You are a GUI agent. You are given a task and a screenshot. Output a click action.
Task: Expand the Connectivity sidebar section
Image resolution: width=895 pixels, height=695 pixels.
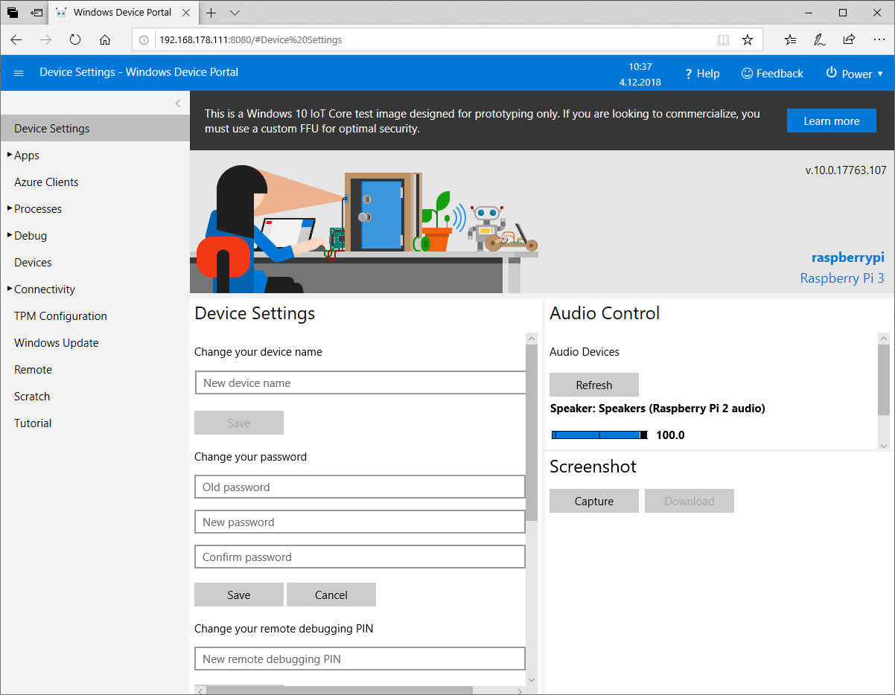pos(10,289)
